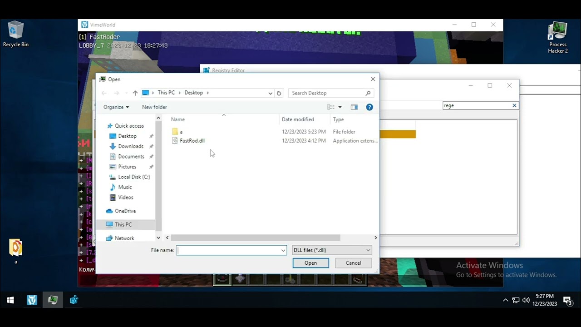
Task: Select Desktop in Quick access
Action: pyautogui.click(x=127, y=136)
